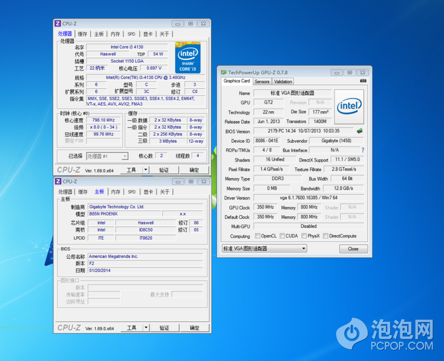Enable the CUDA checkbox
This screenshot has height=361, width=444.
pyautogui.click(x=282, y=236)
